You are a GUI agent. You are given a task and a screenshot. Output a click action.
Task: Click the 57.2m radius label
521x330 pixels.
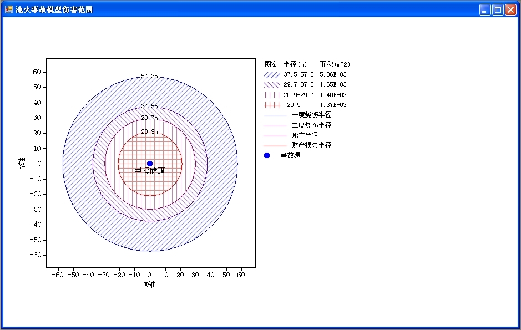pos(149,76)
